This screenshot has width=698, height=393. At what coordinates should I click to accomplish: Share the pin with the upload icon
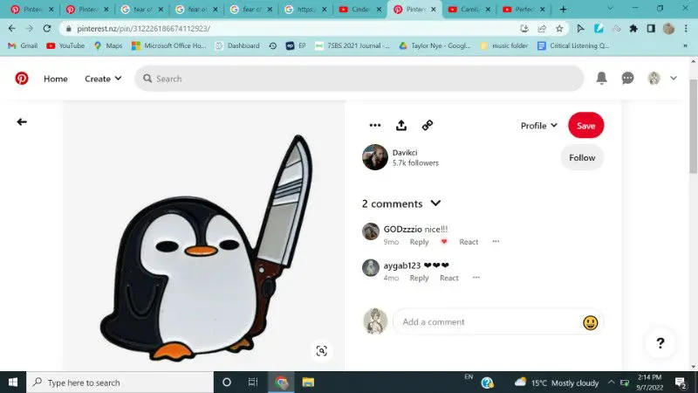pos(401,125)
